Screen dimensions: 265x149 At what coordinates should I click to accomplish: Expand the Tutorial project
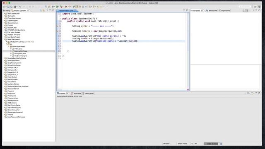(x=4, y=115)
